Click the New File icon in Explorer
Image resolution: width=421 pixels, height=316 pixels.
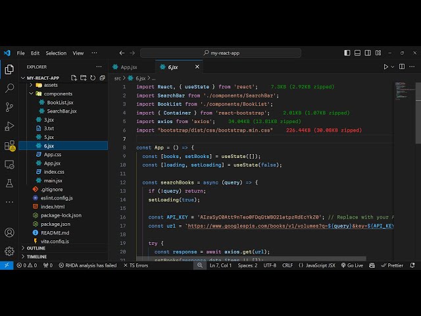click(x=74, y=78)
